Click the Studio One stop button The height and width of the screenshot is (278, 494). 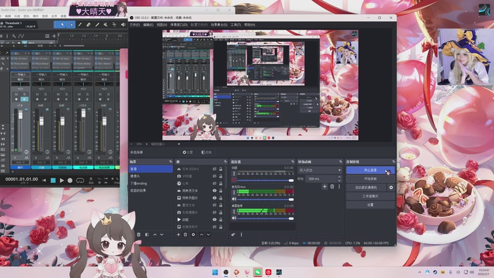53,180
